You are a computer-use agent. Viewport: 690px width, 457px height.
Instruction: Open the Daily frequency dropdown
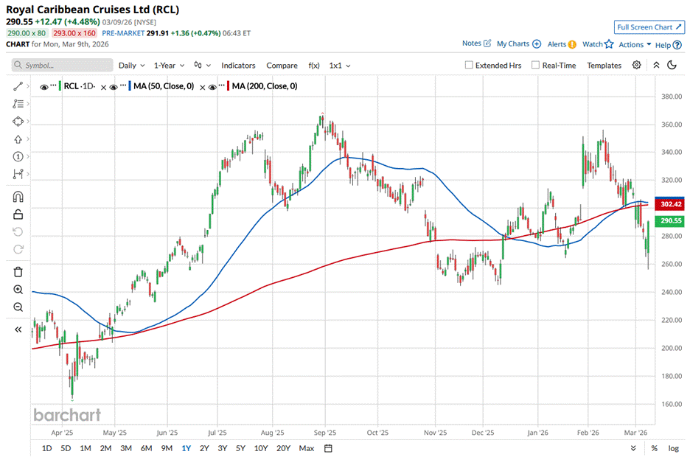click(131, 65)
